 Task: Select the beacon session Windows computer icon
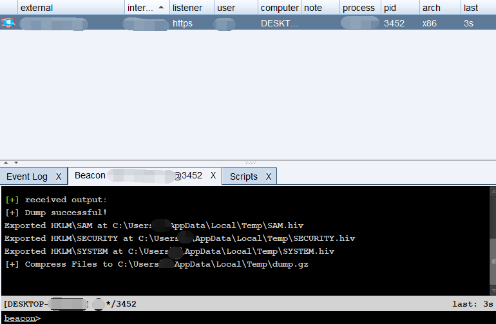click(8, 23)
